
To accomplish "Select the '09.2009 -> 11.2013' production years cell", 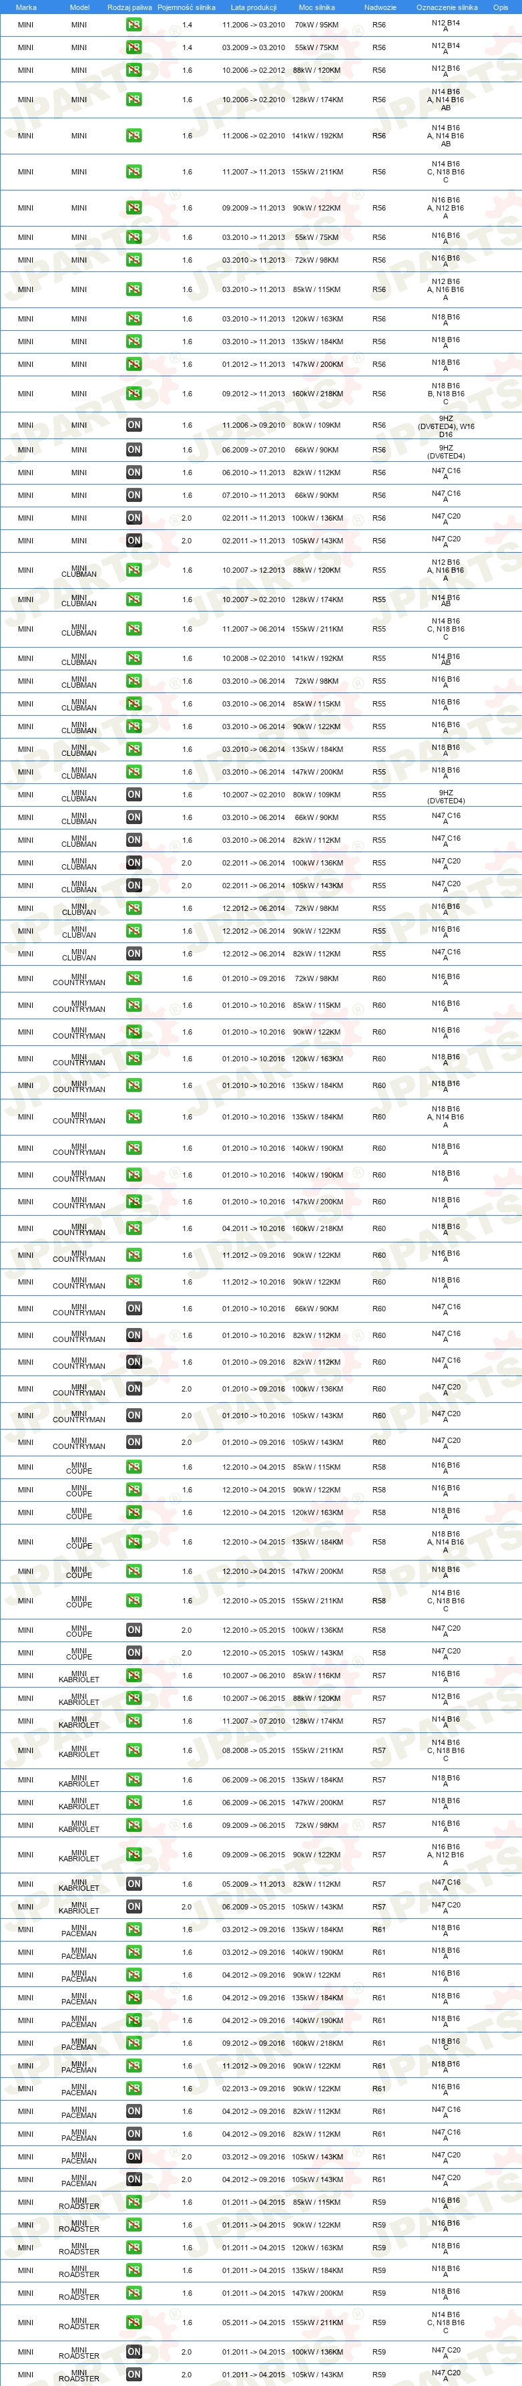I will coord(254,209).
